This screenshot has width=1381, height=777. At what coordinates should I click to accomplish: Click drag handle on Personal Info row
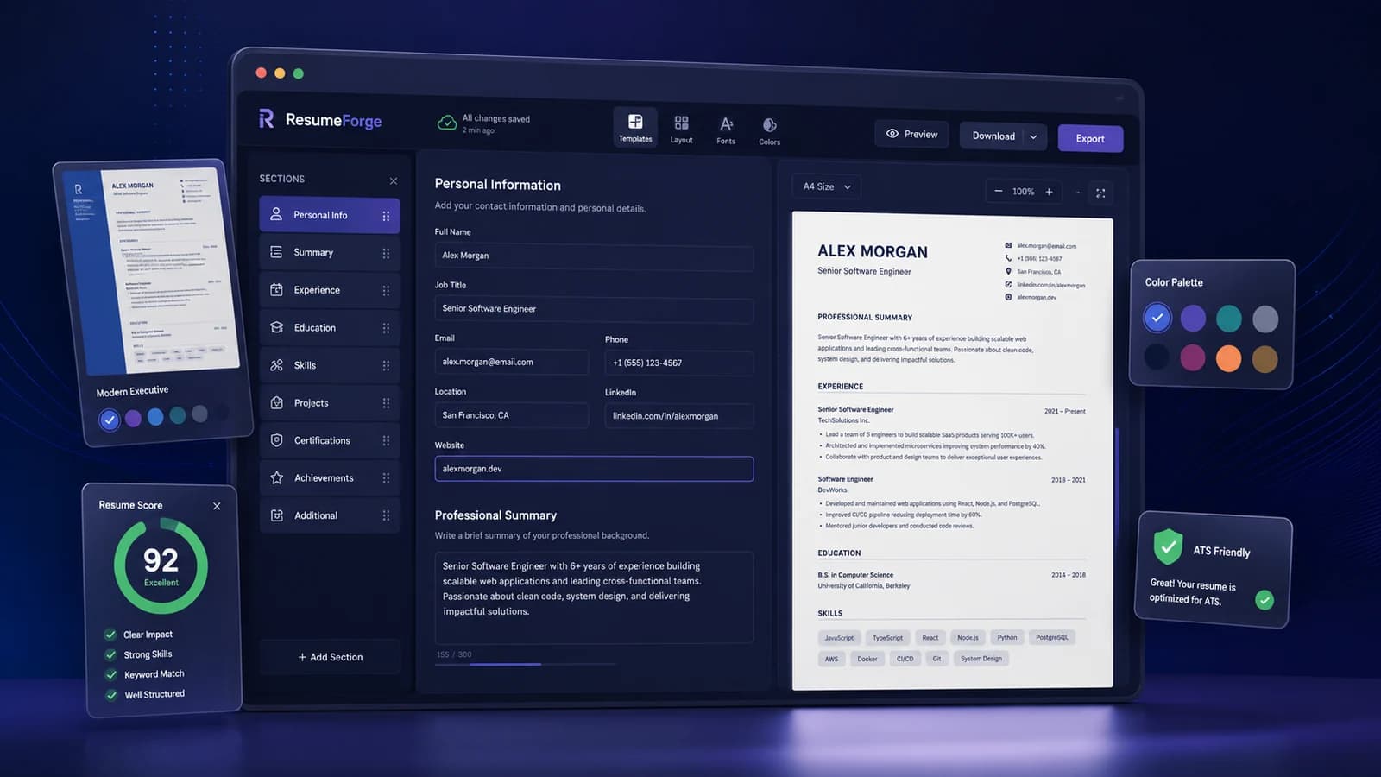[386, 216]
